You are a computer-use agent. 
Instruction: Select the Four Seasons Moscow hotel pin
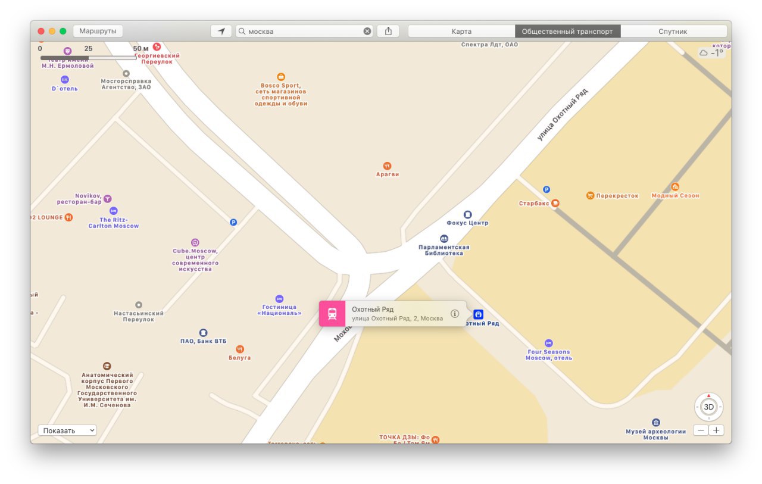(549, 343)
